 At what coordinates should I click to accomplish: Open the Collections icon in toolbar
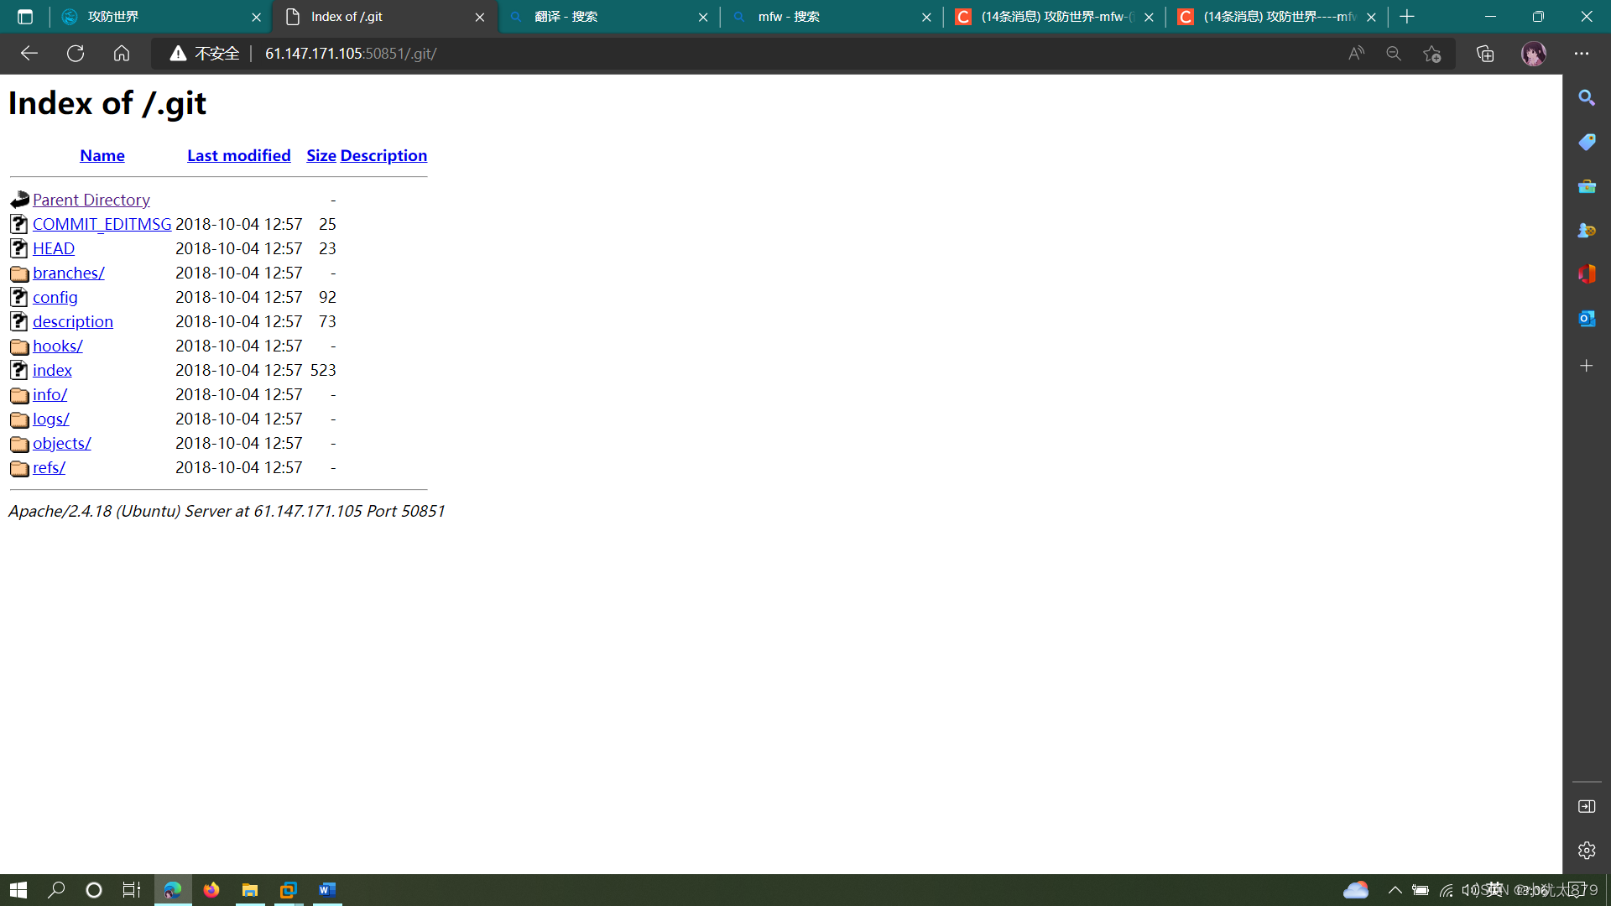click(1485, 54)
